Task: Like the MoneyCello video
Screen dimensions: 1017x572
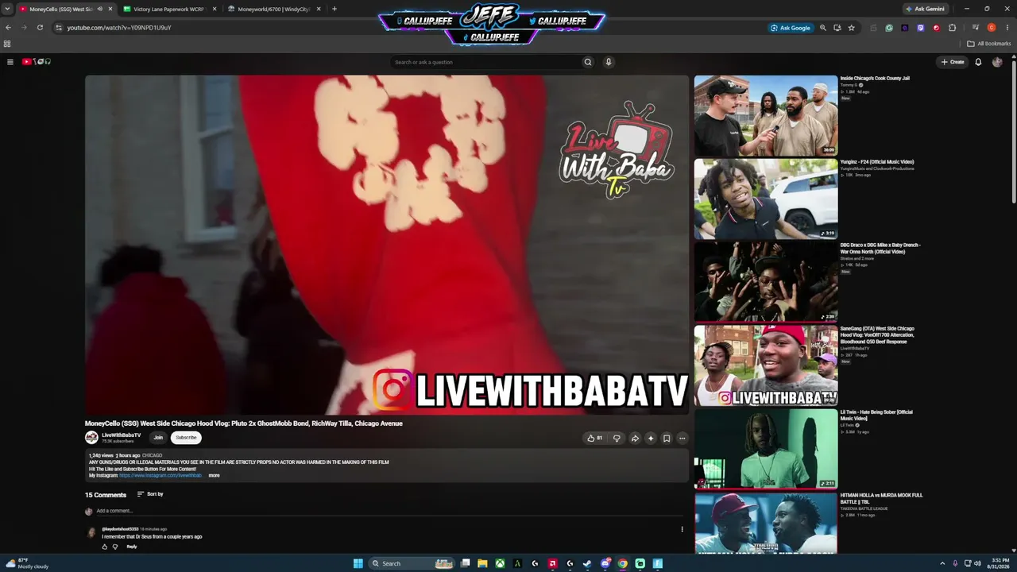Action: (x=594, y=438)
